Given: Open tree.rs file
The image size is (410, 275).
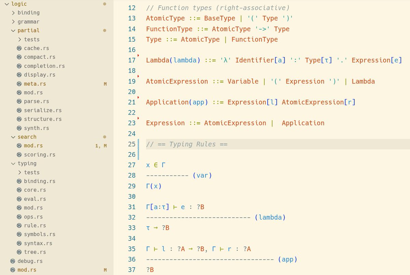Looking at the screenshot, I should click(35, 252).
